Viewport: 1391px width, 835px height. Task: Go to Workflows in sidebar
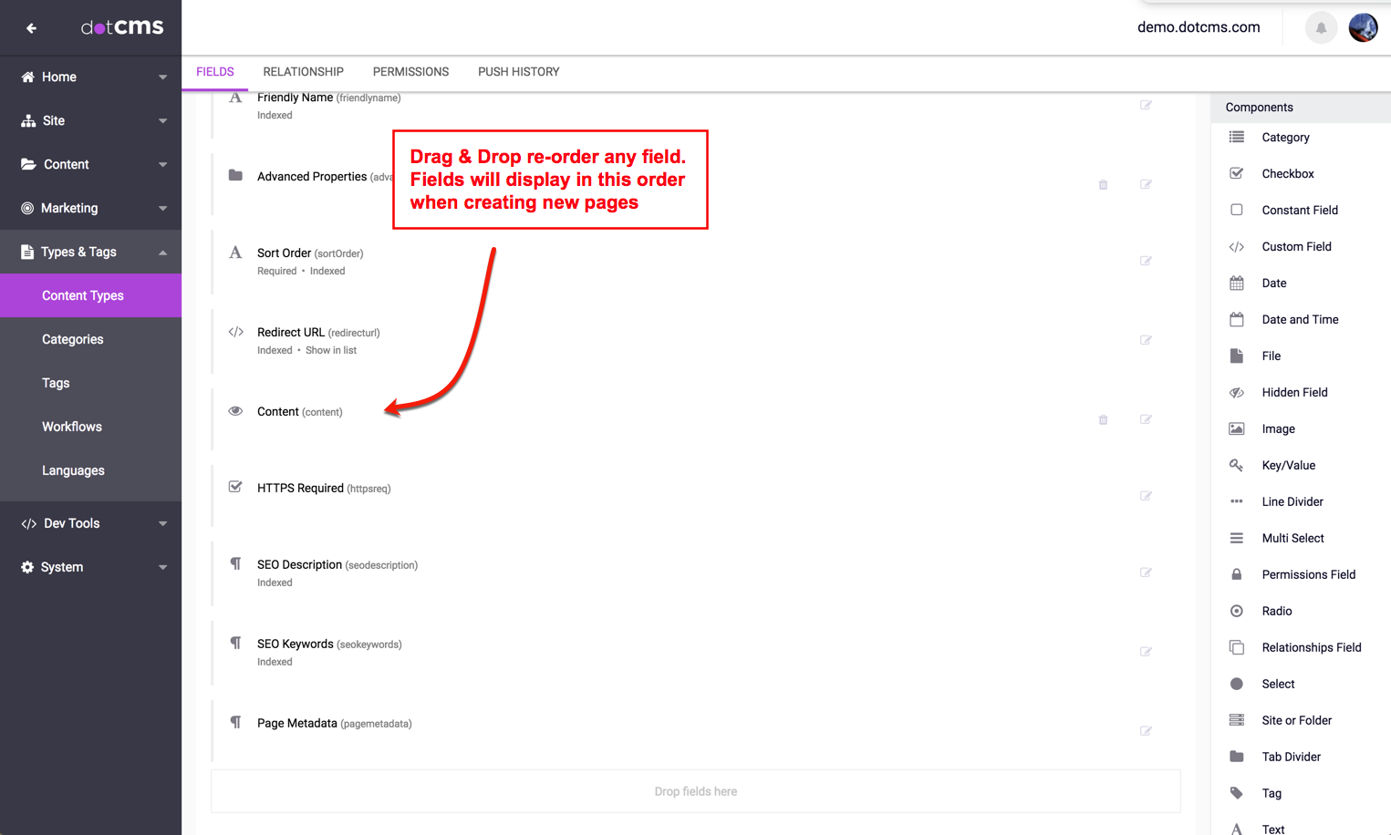[x=72, y=427]
